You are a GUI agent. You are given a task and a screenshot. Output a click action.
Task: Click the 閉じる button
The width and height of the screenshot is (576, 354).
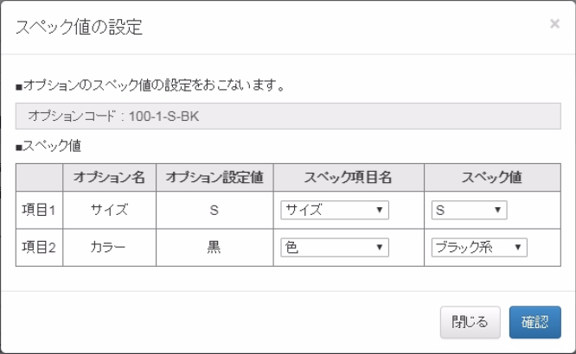[x=470, y=322]
